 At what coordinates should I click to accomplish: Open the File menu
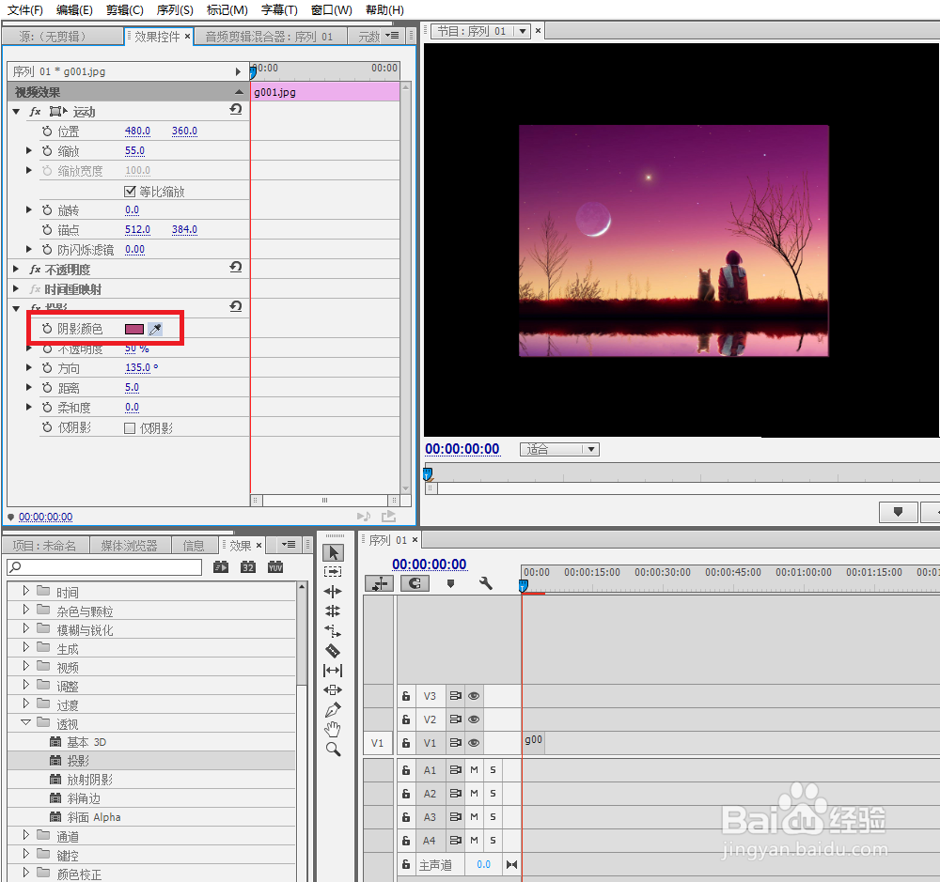[x=25, y=10]
